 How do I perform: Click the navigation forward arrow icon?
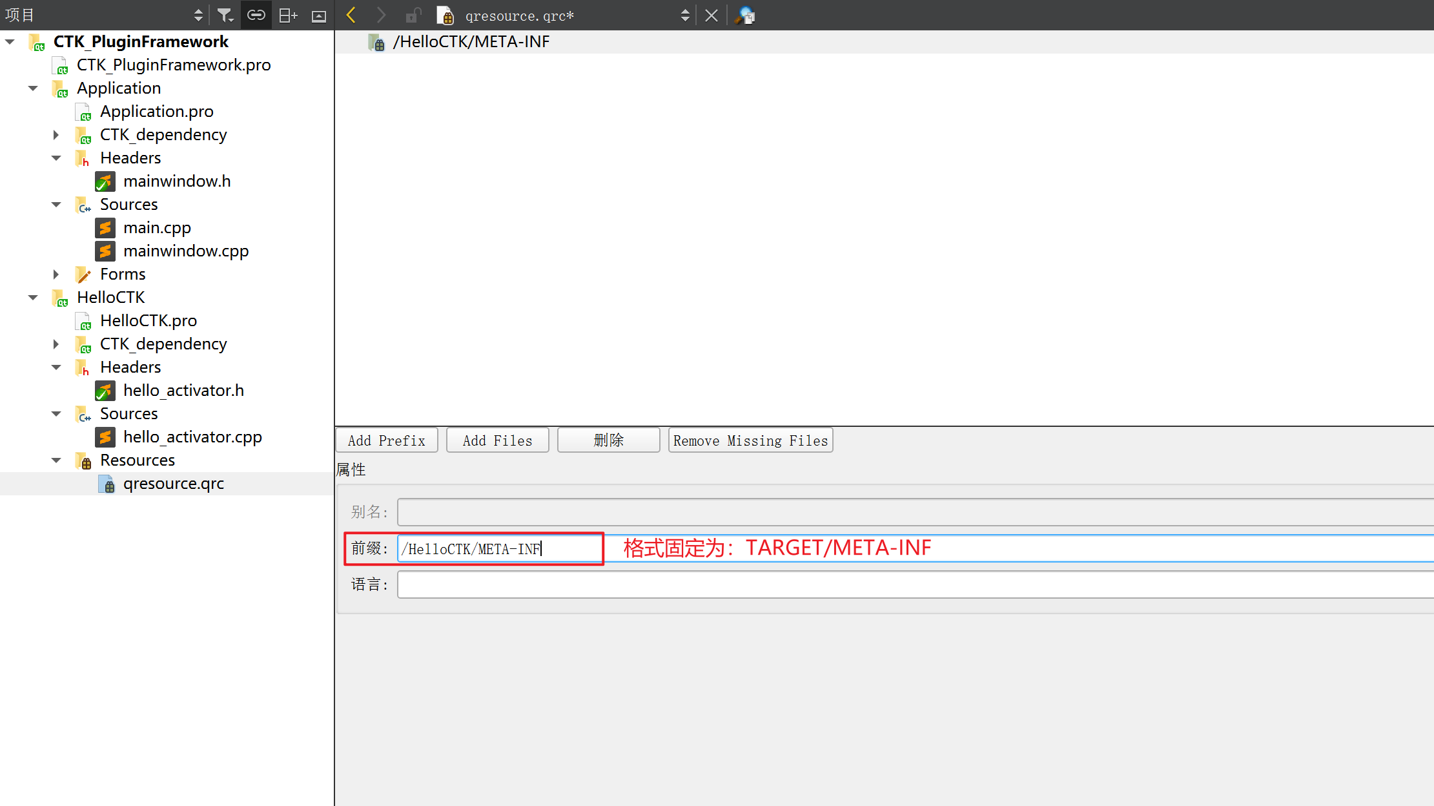click(x=380, y=15)
